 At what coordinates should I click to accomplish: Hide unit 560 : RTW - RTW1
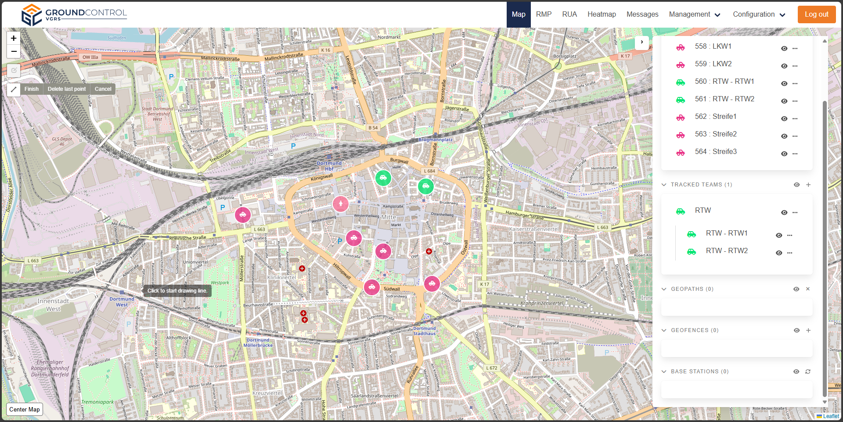[x=784, y=83]
